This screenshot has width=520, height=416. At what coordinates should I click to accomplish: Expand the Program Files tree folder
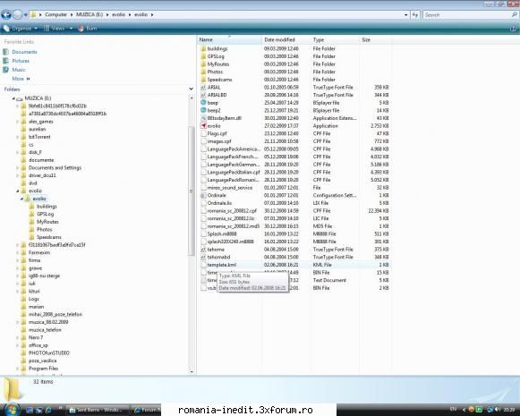(x=18, y=369)
